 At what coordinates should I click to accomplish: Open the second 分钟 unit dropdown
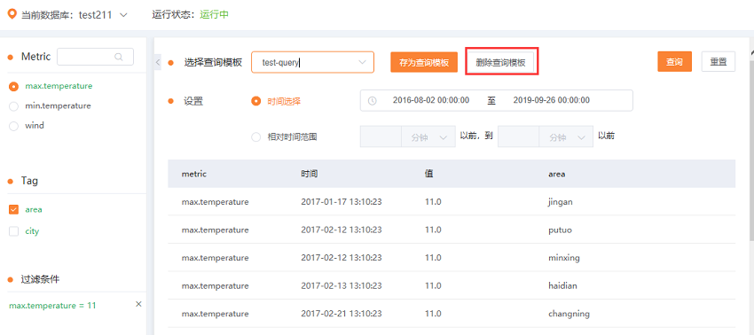pyautogui.click(x=566, y=137)
